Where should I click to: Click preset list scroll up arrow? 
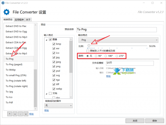pos(36,25)
